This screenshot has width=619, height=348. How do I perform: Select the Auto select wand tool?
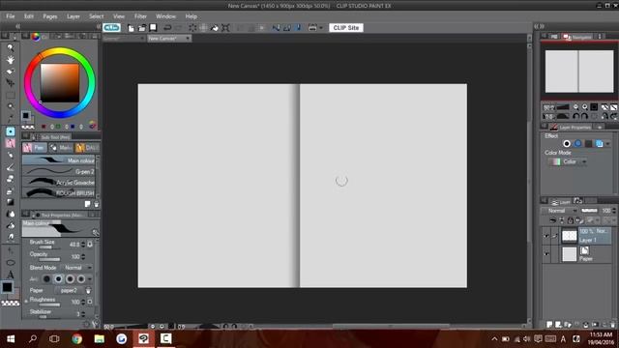tap(11, 106)
